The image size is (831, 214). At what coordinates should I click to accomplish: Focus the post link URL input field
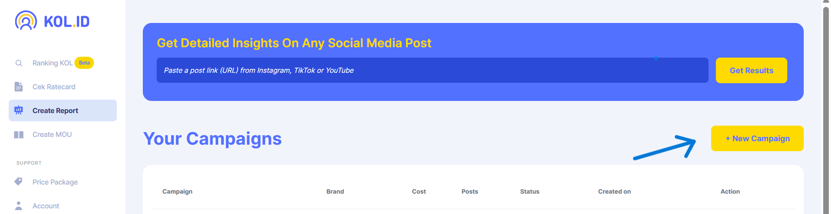[432, 70]
